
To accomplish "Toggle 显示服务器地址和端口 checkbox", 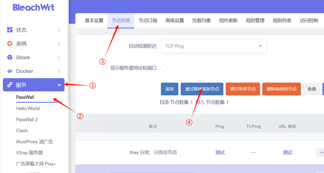I will [x=164, y=68].
